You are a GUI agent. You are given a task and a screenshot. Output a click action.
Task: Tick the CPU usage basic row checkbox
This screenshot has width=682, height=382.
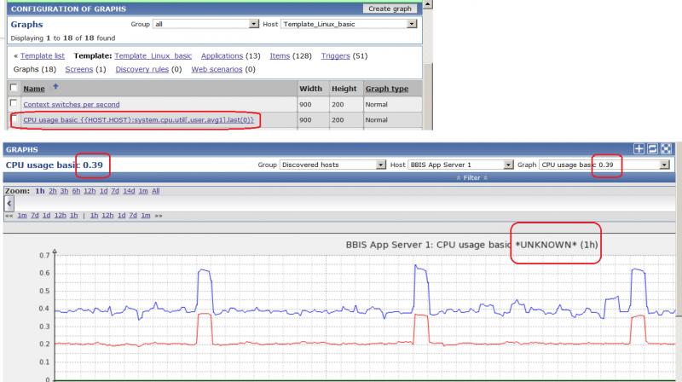[x=14, y=119]
